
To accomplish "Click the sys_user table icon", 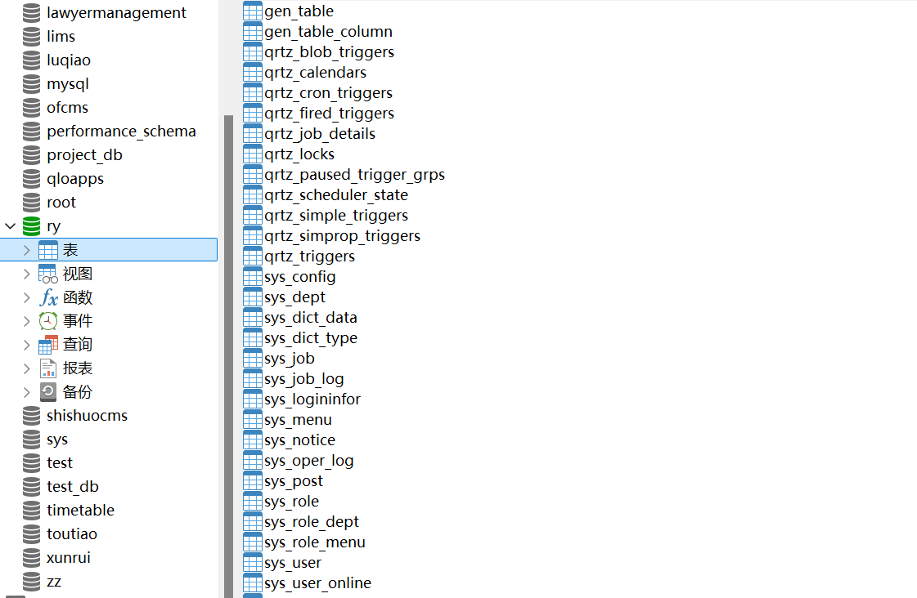I will 253,563.
